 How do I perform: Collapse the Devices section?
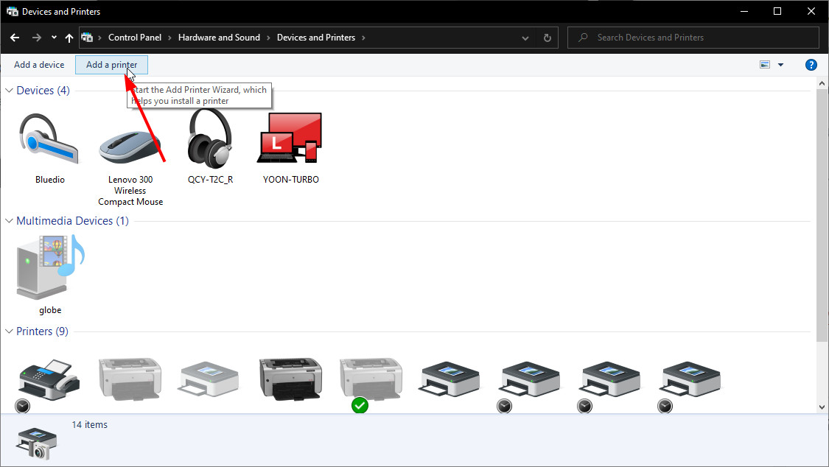point(8,90)
